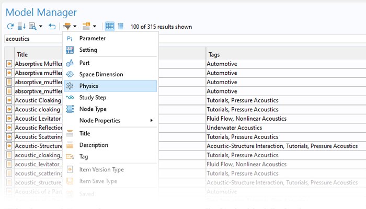This screenshot has width=366, height=209.
Task: Choose Study Step filter
Action: [110, 97]
